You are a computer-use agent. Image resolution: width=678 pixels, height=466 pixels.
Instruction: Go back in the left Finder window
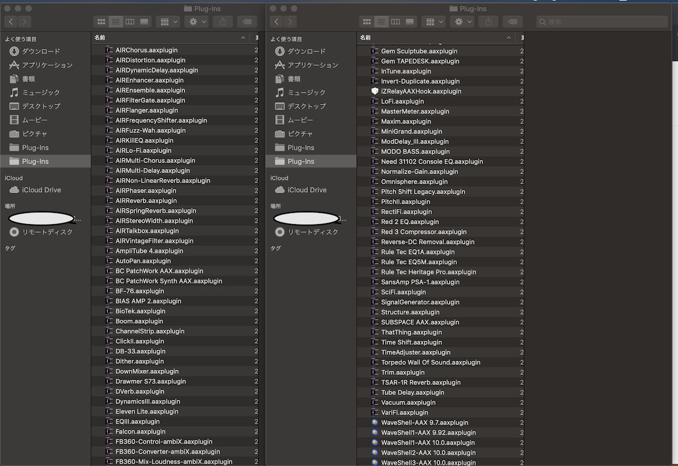click(11, 22)
